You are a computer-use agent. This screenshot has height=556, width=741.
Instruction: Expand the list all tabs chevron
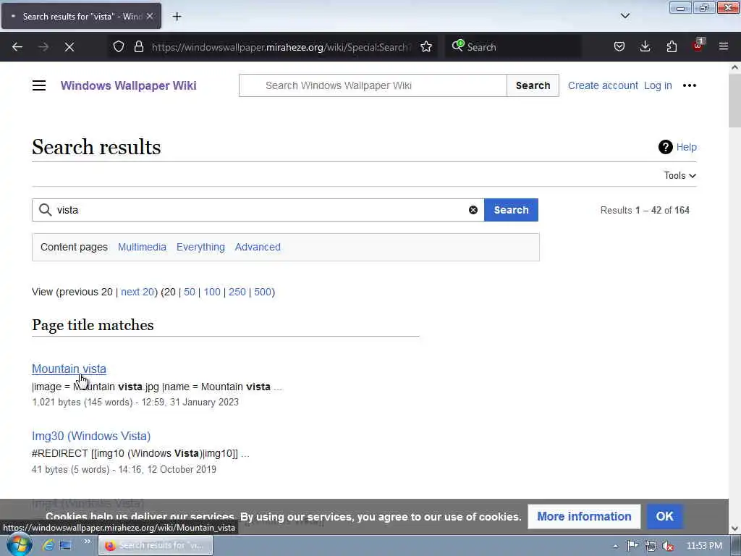pos(624,16)
